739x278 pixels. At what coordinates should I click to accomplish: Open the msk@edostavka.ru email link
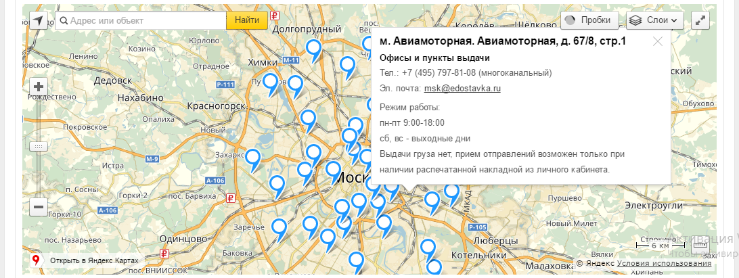[462, 88]
